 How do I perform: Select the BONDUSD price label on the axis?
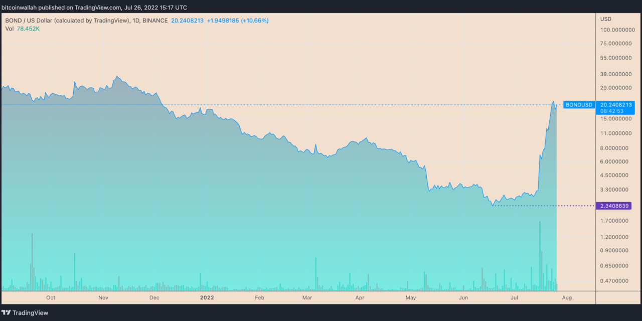pyautogui.click(x=579, y=105)
